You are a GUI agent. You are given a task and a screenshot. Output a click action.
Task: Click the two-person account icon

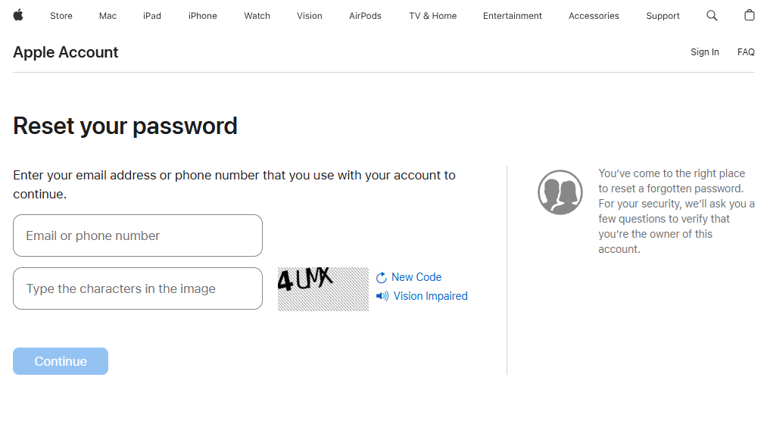pos(560,192)
